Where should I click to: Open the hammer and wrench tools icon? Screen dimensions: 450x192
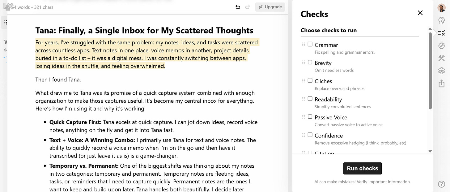(442, 58)
